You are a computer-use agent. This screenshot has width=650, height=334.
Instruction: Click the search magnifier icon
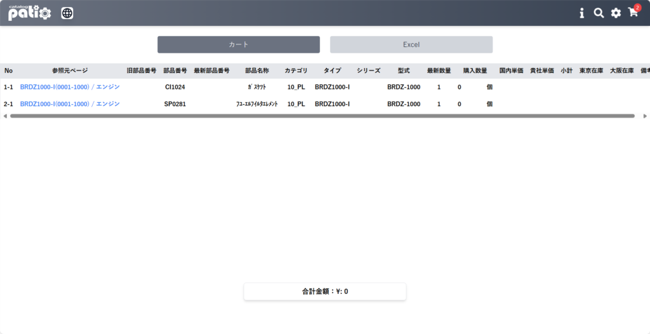[599, 13]
